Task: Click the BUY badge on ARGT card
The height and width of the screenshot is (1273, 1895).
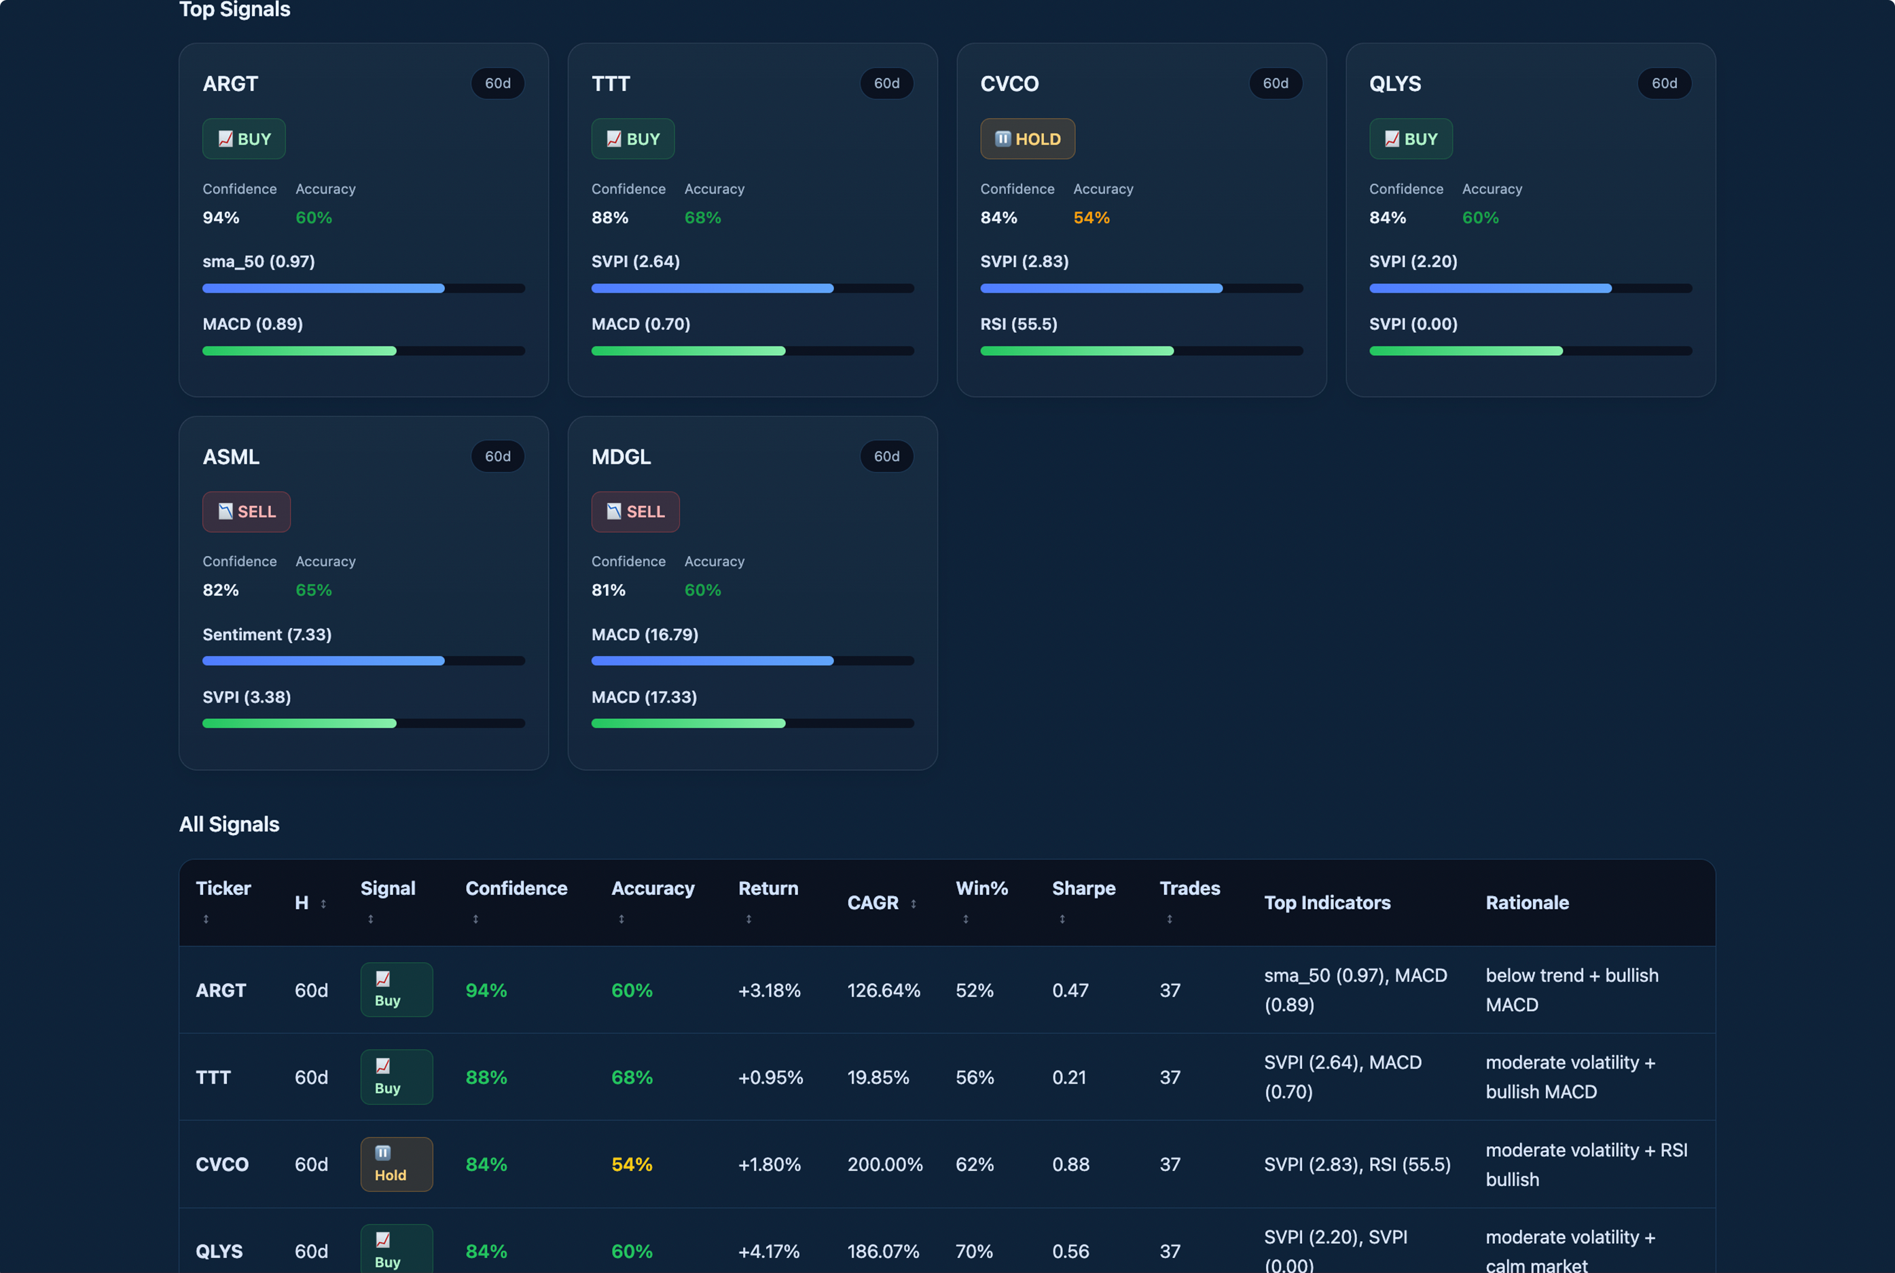Action: click(244, 139)
